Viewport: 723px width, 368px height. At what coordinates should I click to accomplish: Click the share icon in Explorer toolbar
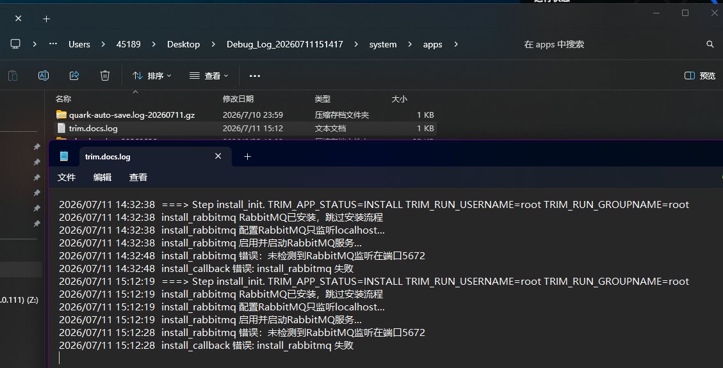tap(74, 76)
